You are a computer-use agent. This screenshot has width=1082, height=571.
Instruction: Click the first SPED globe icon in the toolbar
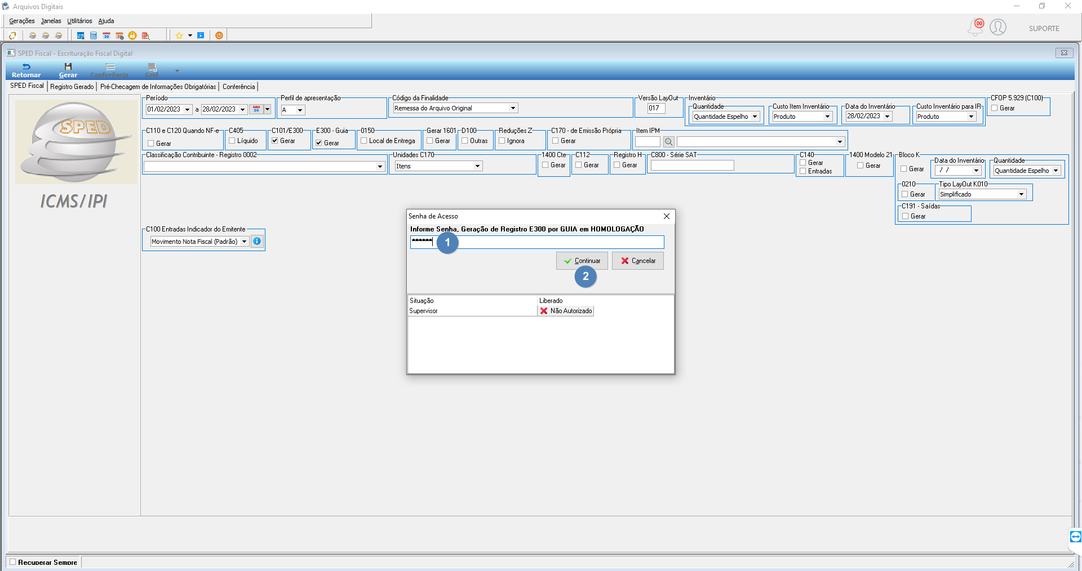click(33, 35)
